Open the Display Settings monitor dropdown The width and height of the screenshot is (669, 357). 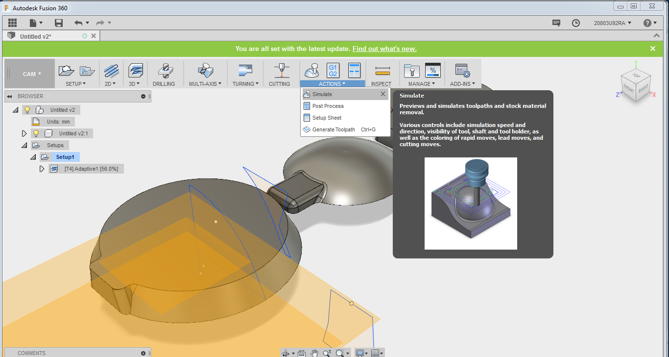pyautogui.click(x=362, y=353)
